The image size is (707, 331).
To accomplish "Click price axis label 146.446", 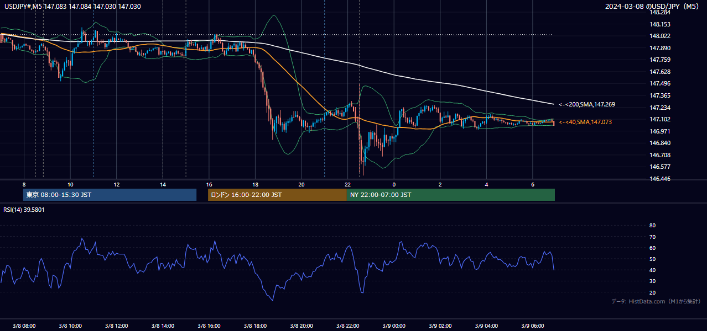I will 659,179.
